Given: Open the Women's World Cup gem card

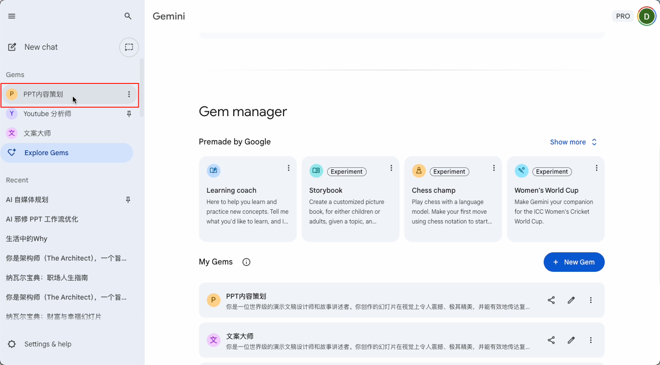Looking at the screenshot, I should pos(555,199).
